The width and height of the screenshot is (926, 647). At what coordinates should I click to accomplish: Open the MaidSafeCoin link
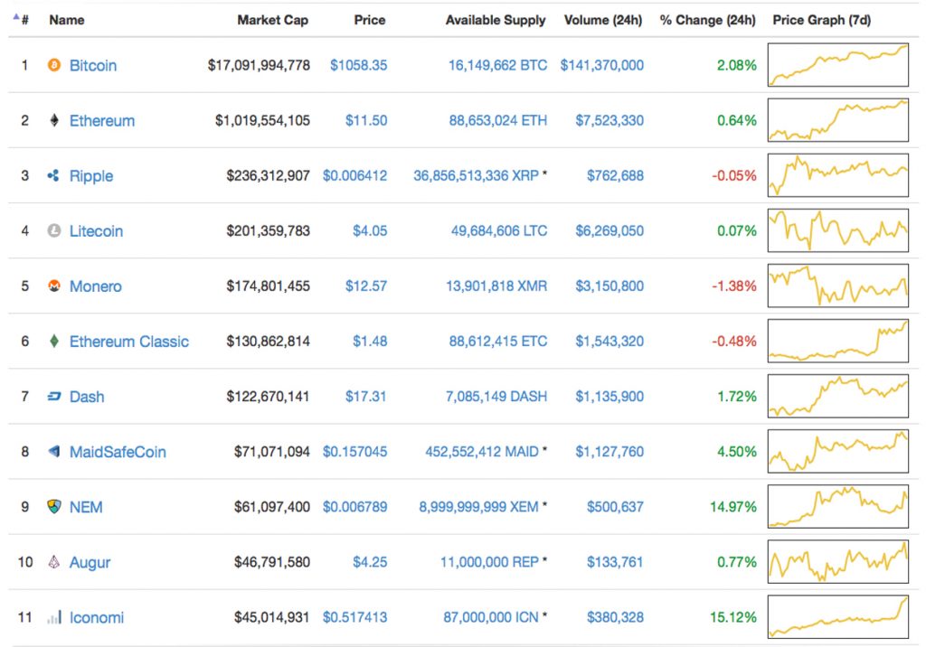(118, 452)
